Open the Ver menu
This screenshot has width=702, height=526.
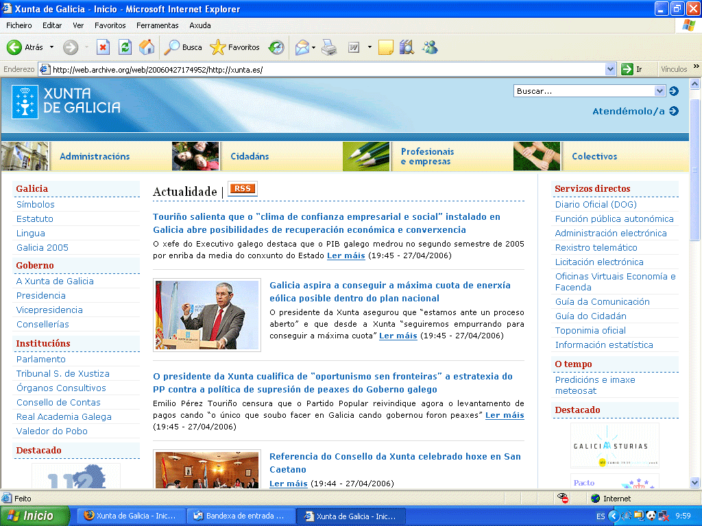[x=78, y=25]
